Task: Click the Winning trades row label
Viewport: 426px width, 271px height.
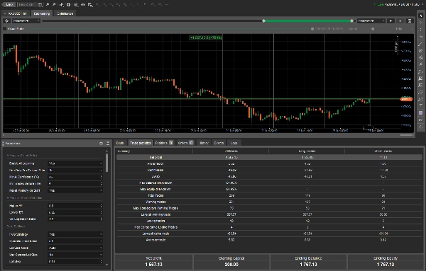Action: (x=155, y=202)
